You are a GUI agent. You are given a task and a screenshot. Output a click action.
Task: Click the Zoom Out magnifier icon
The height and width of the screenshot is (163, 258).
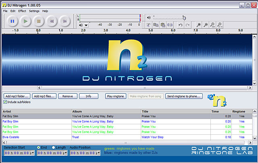(206, 25)
